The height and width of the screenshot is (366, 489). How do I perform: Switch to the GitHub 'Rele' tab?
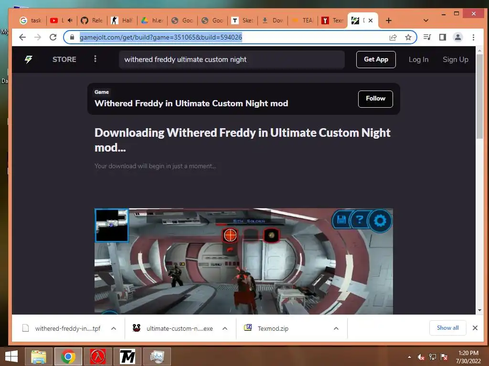pyautogui.click(x=92, y=20)
